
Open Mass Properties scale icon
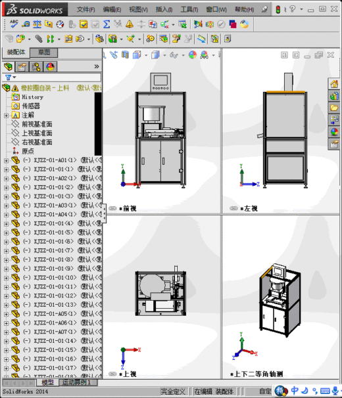point(37,24)
